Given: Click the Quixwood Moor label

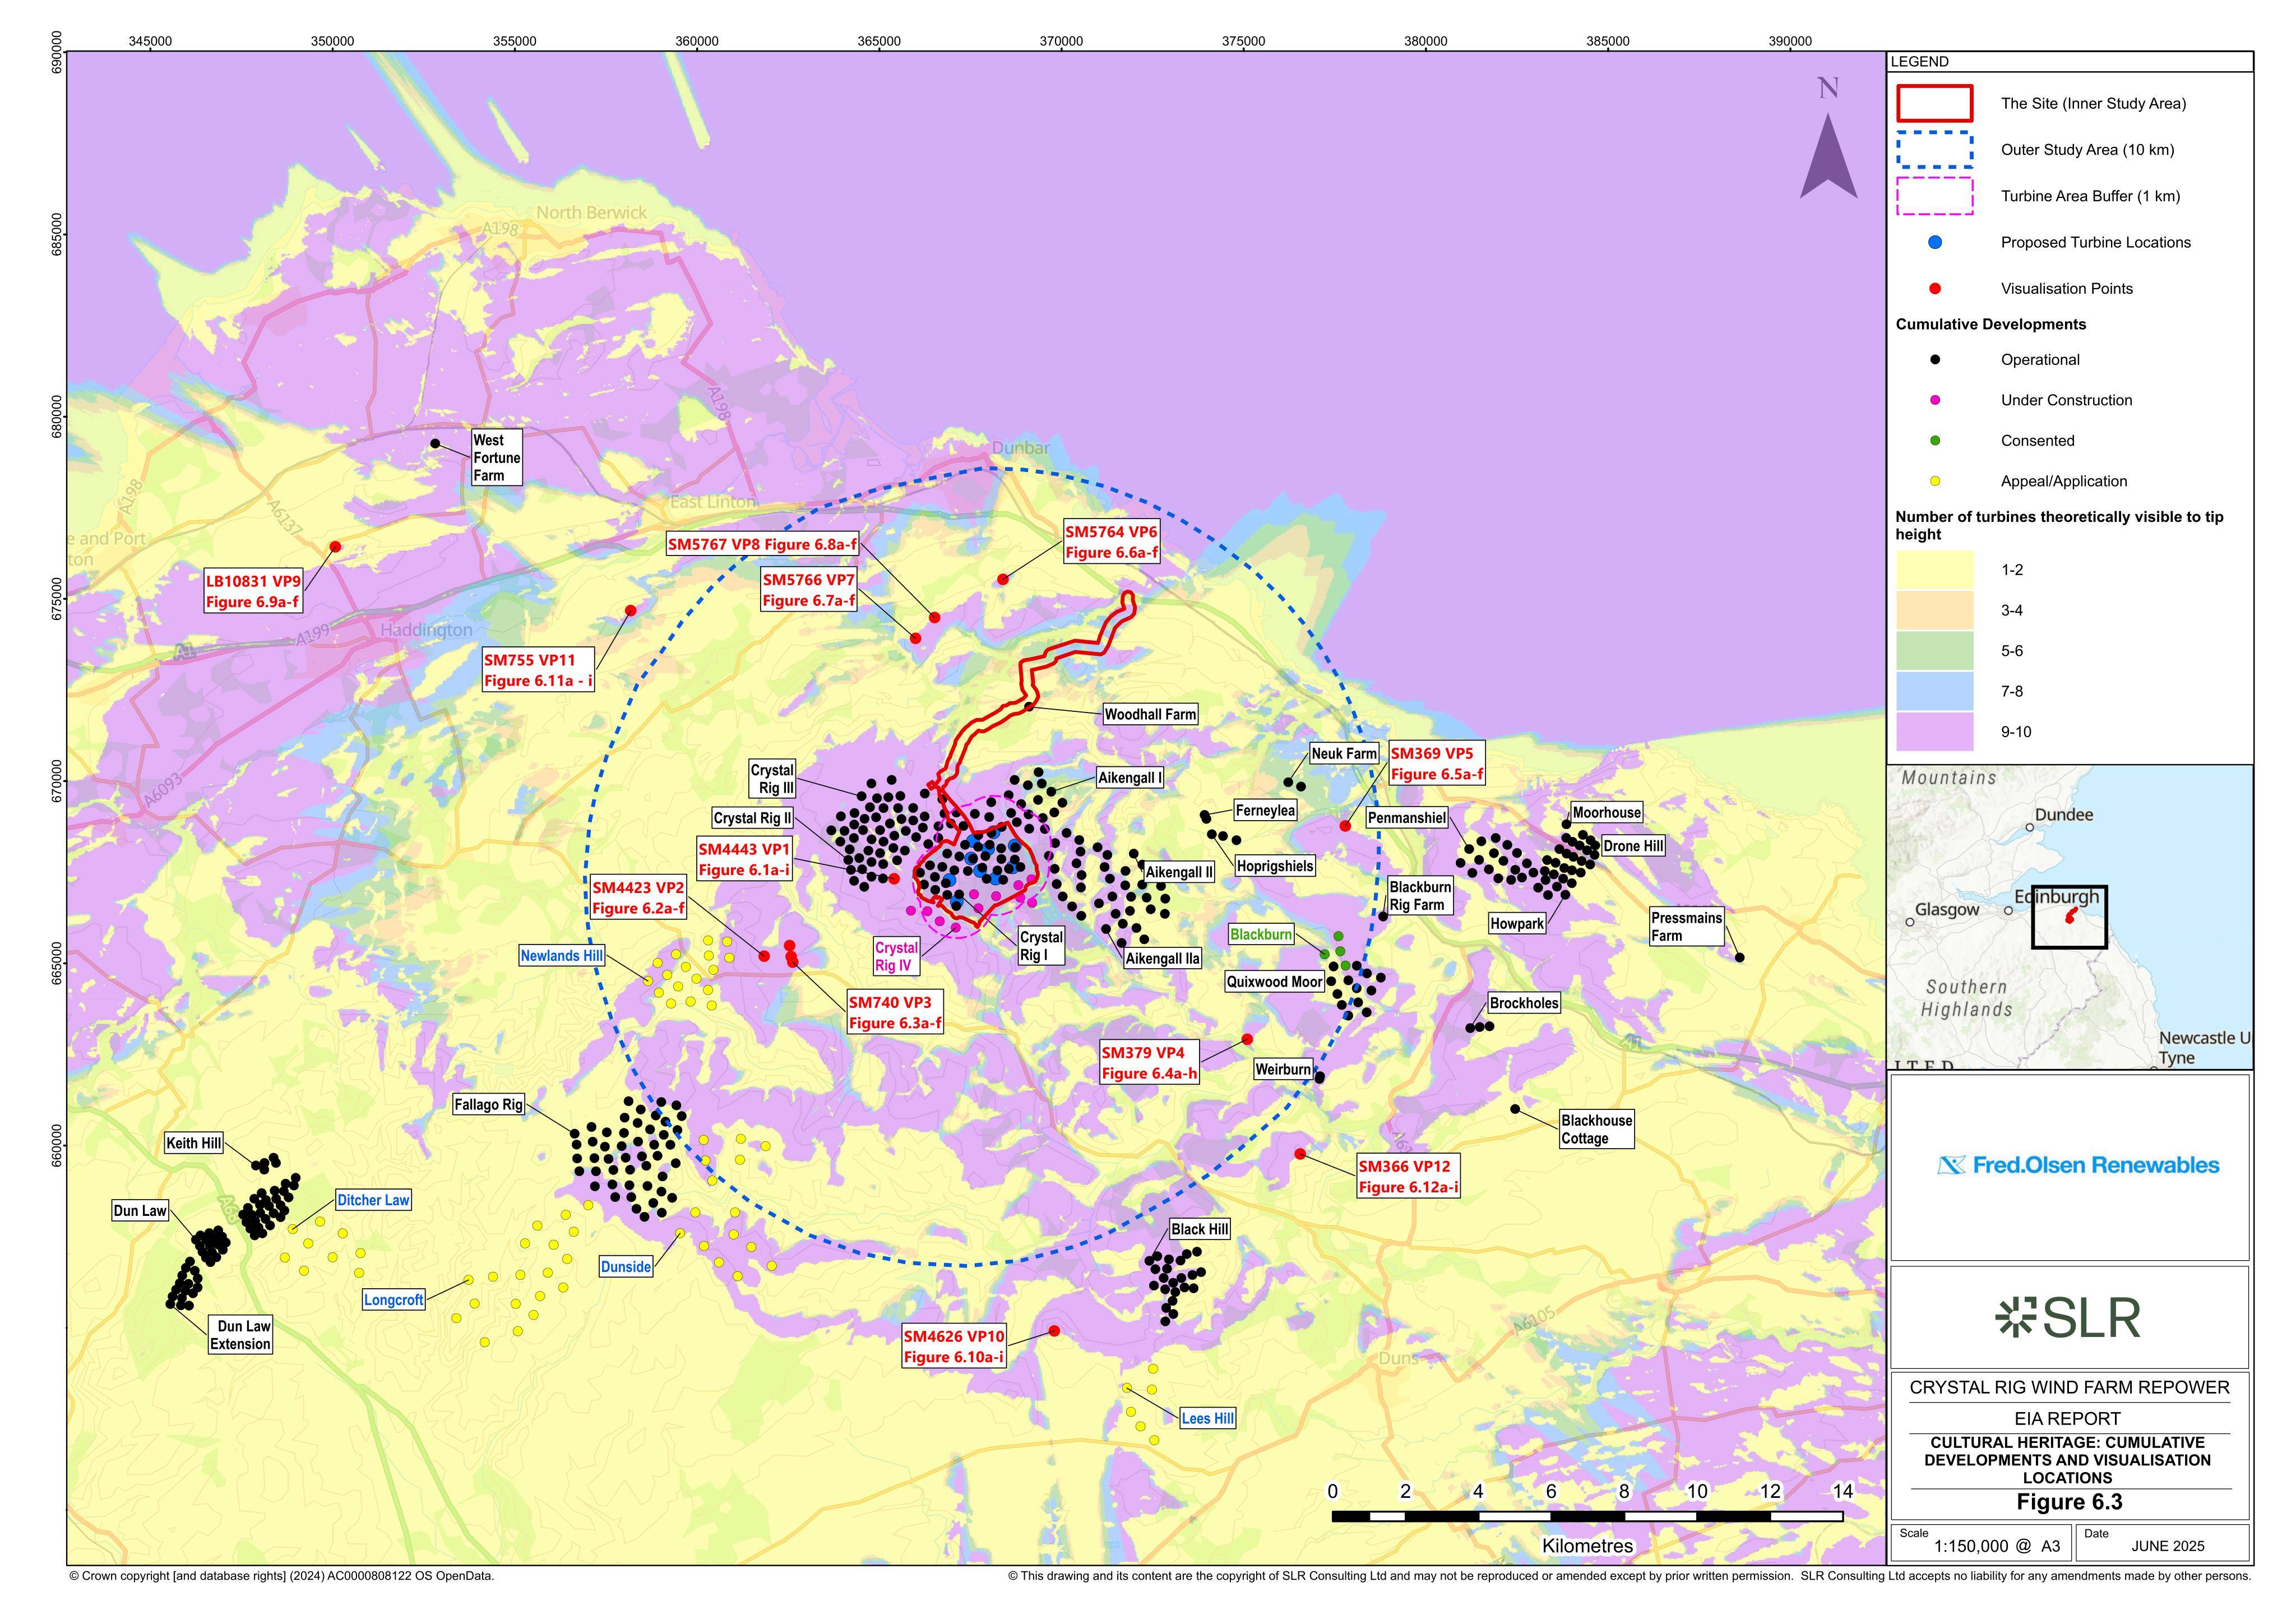Looking at the screenshot, I should tap(1275, 982).
